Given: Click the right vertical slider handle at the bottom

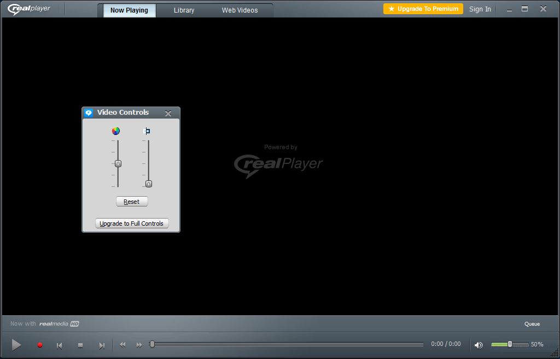Looking at the screenshot, I should point(149,184).
